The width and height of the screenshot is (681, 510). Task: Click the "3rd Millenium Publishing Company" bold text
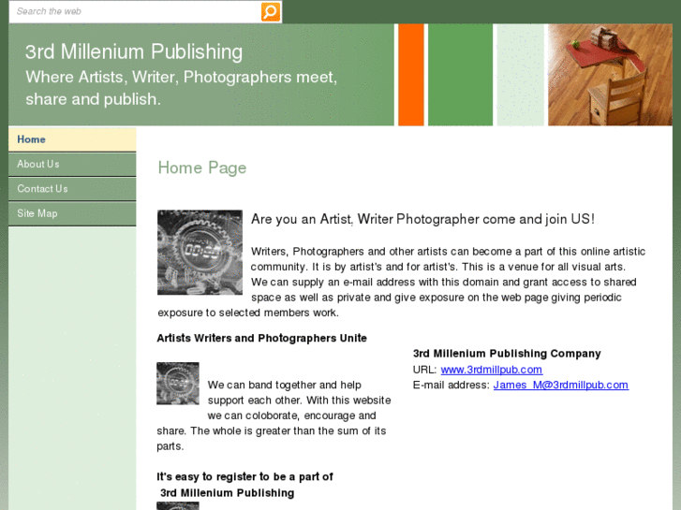point(507,354)
